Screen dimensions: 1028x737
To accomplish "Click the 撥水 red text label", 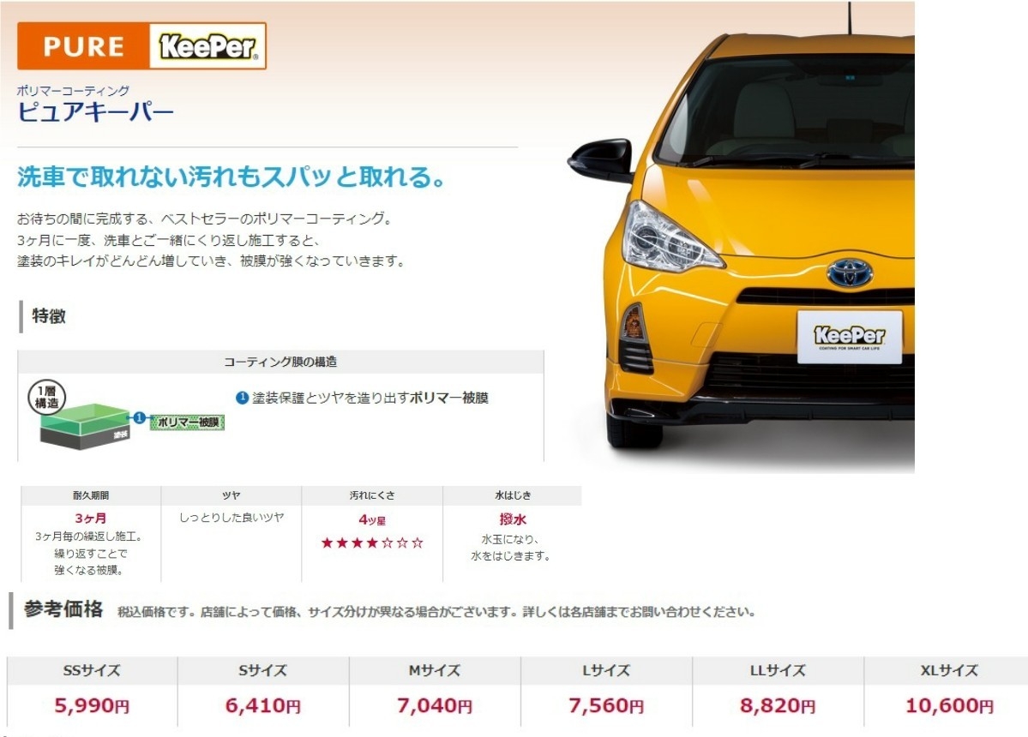I will (513, 519).
